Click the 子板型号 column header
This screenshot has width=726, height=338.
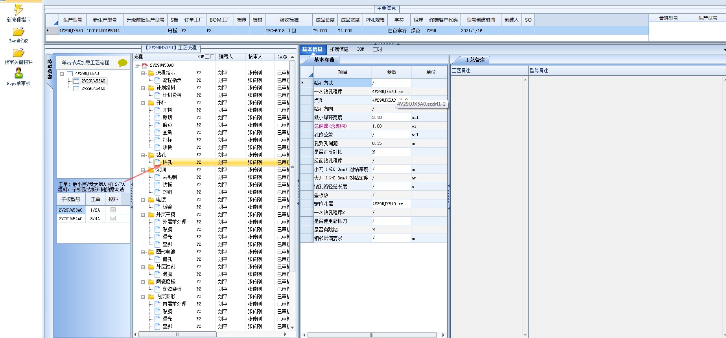point(71,199)
